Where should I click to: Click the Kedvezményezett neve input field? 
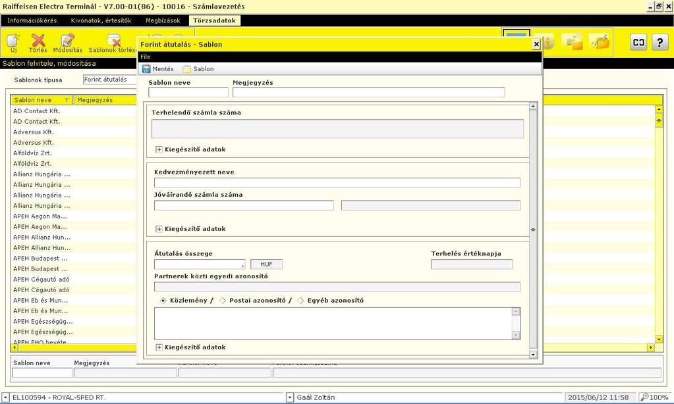point(337,183)
